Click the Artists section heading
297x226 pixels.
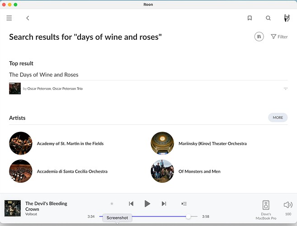tap(17, 118)
